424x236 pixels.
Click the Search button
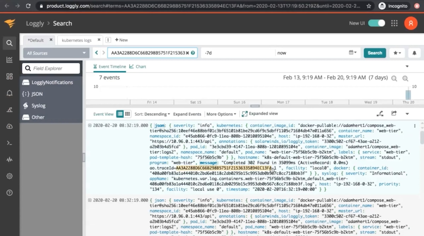(x=375, y=52)
